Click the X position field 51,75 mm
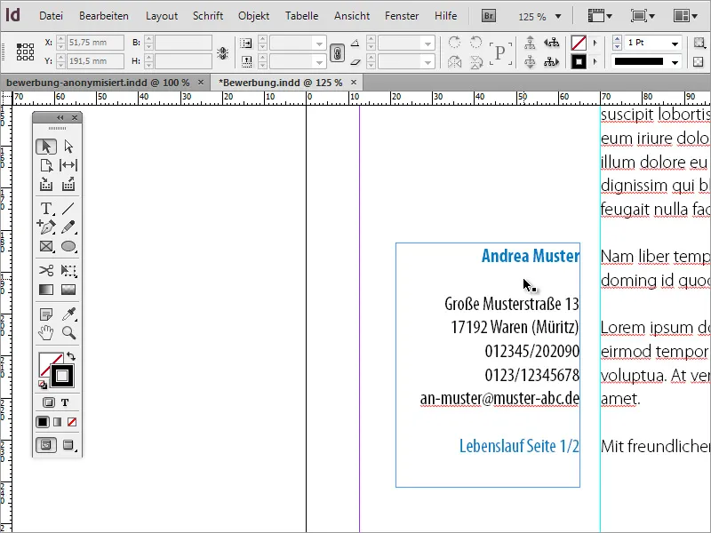Viewport: 711px width, 533px height. 95,43
